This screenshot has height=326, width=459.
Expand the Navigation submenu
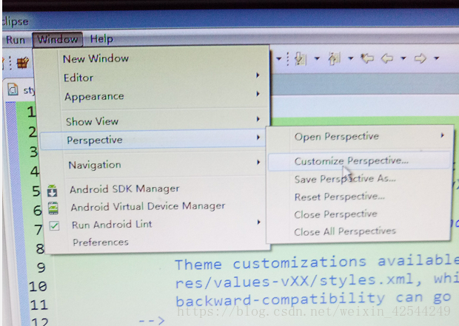(x=154, y=165)
